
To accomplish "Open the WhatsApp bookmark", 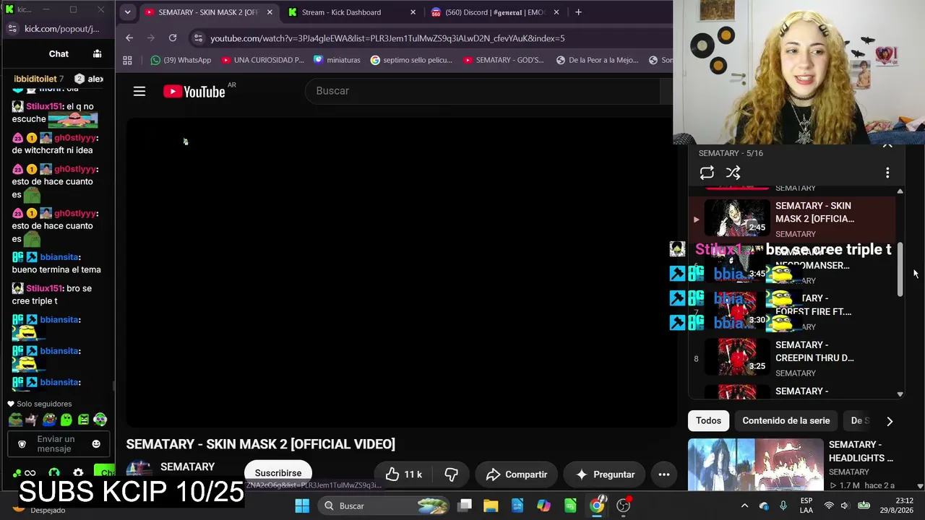I will (x=181, y=60).
